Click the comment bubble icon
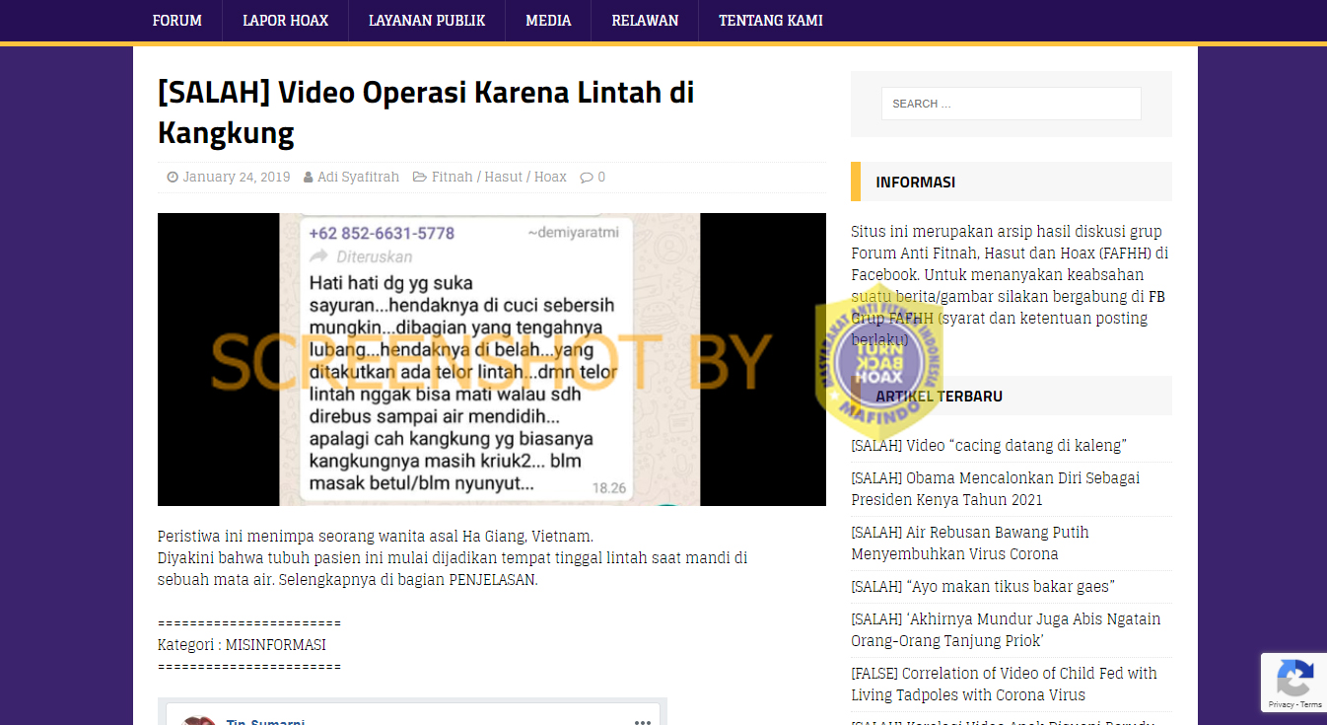The image size is (1327, 725). (587, 178)
